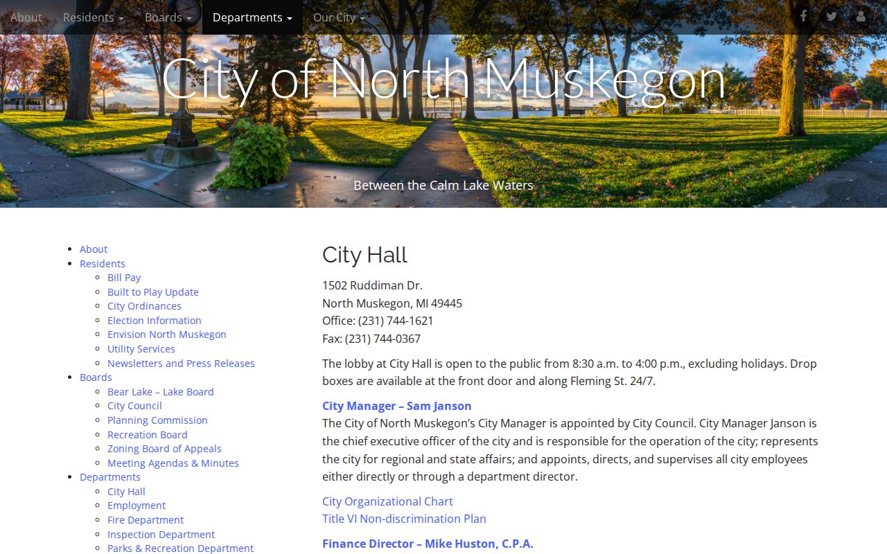Select City Hall in the sidebar list
The width and height of the screenshot is (887, 554).
tap(126, 492)
